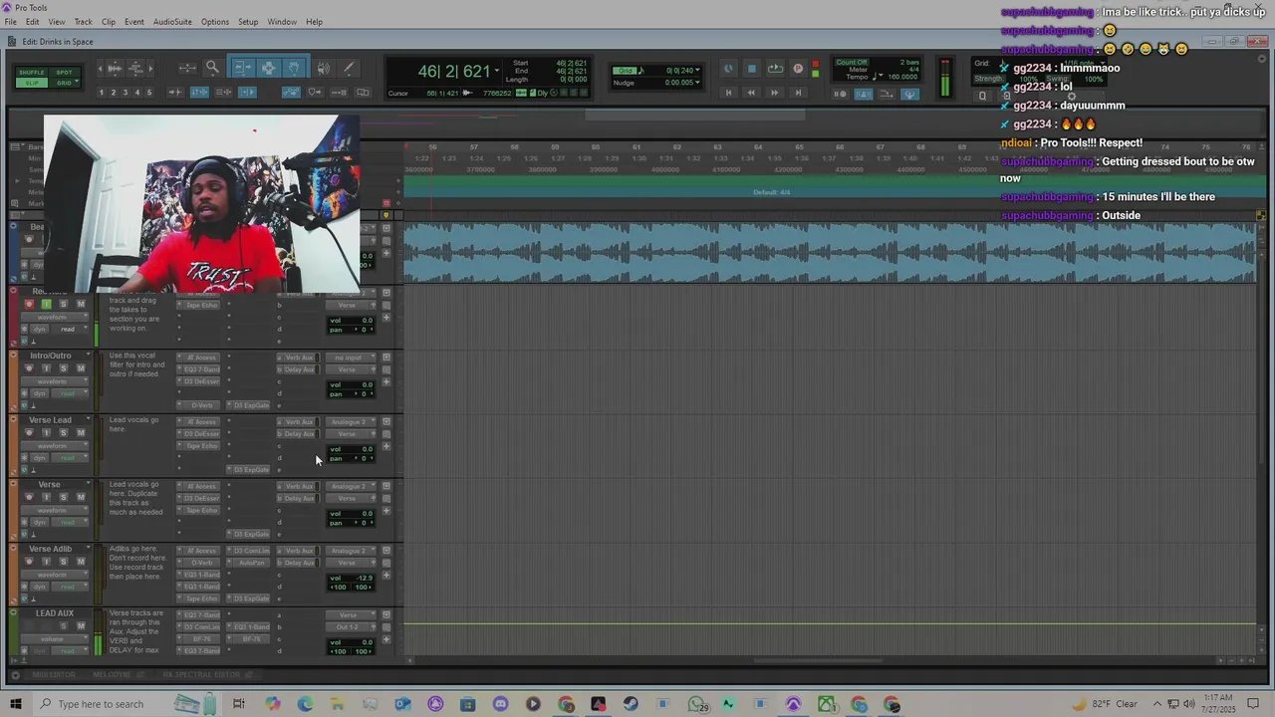Click Beat track audio waveform clip

point(829,253)
